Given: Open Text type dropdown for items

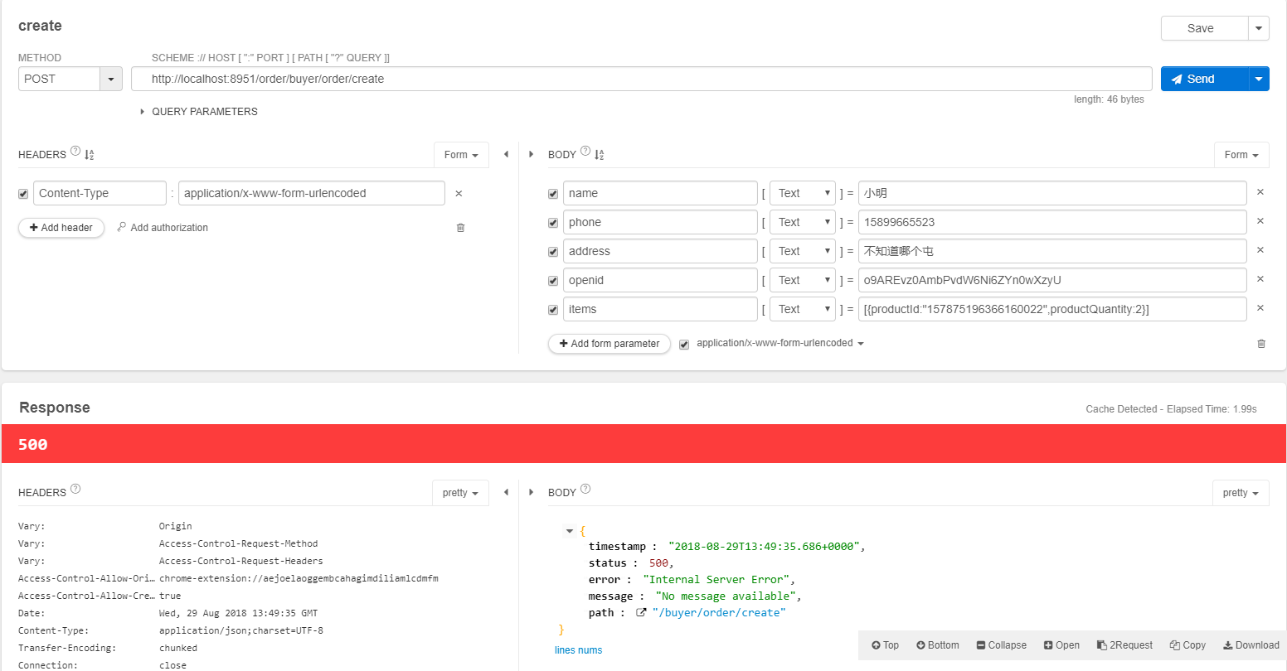Looking at the screenshot, I should 803,309.
